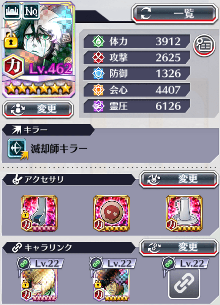This screenshot has width=220, height=305.
Task: Click the bar chart icon on card
Action: tap(13, 11)
